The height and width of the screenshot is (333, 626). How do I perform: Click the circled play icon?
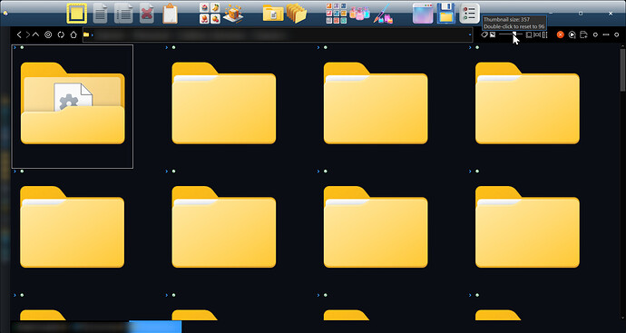pos(572,34)
